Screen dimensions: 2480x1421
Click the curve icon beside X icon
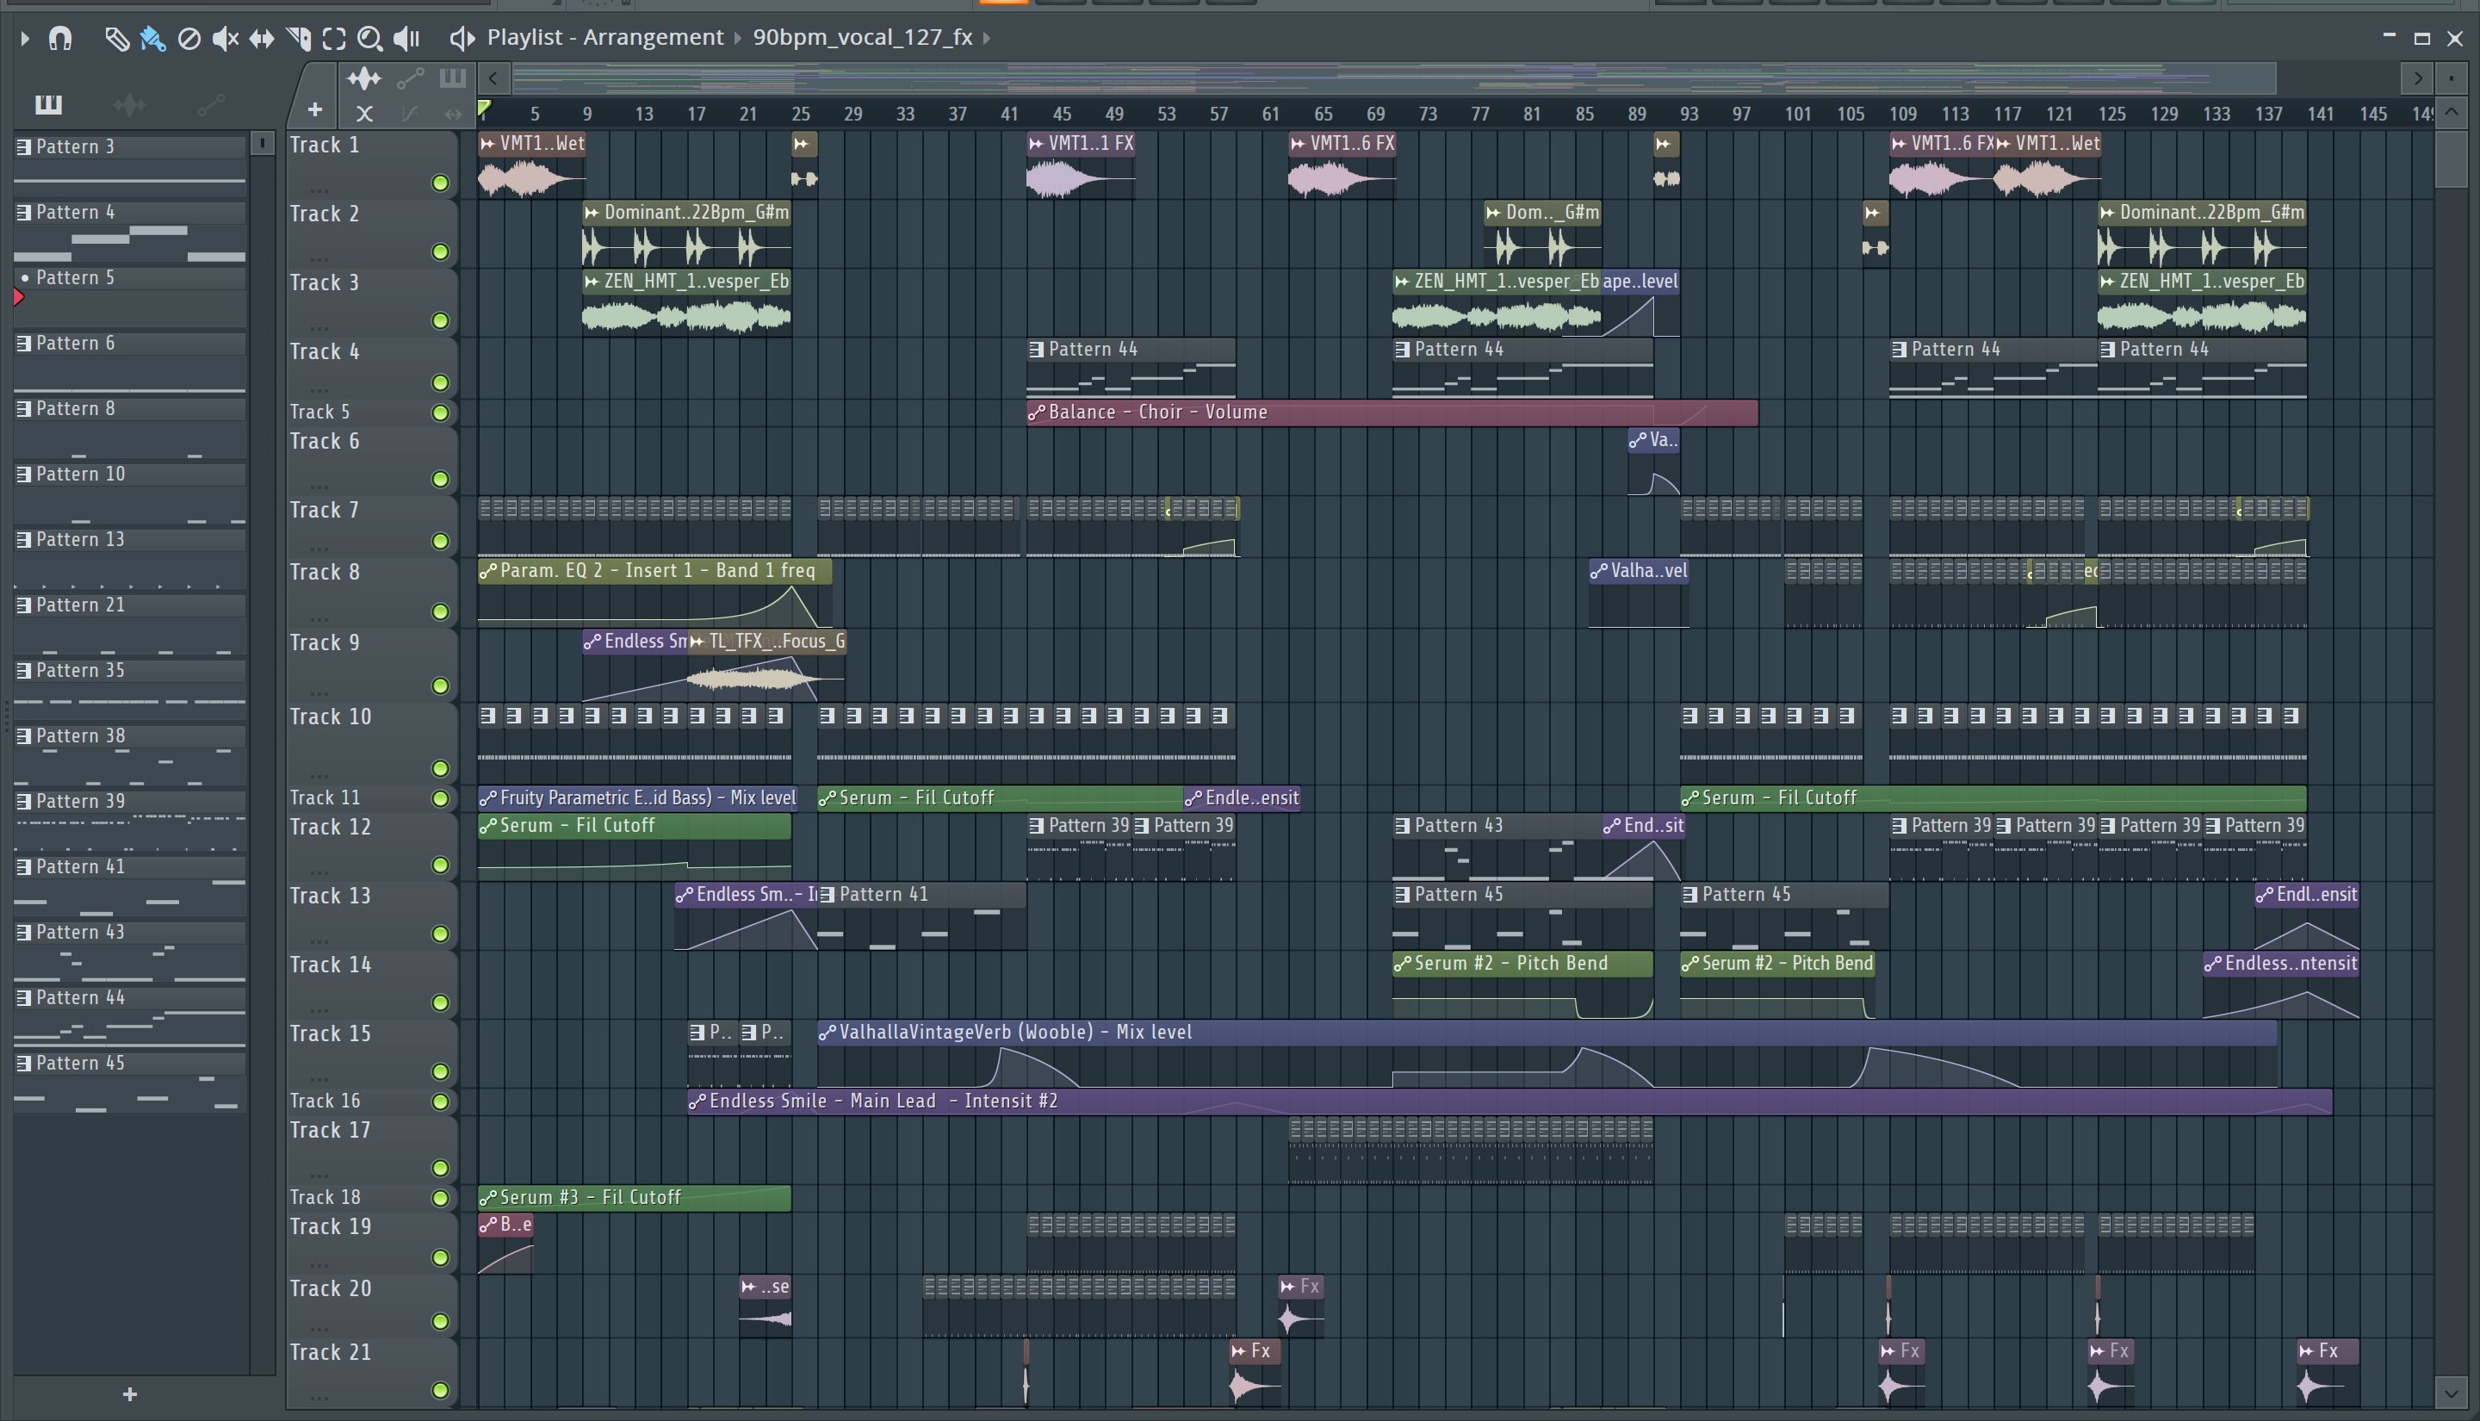(x=410, y=113)
